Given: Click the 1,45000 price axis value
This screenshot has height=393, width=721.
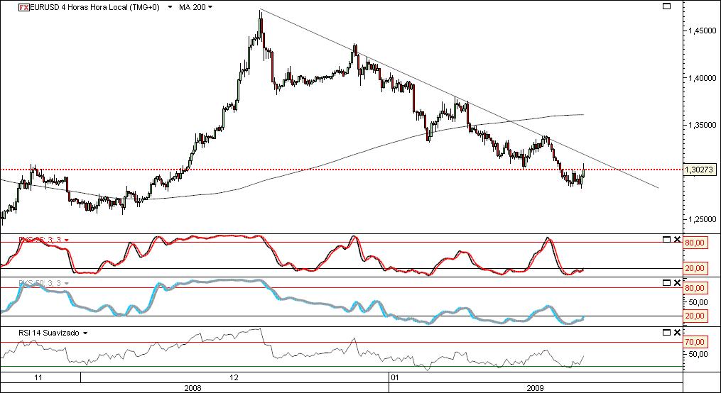Looking at the screenshot, I should tap(702, 31).
